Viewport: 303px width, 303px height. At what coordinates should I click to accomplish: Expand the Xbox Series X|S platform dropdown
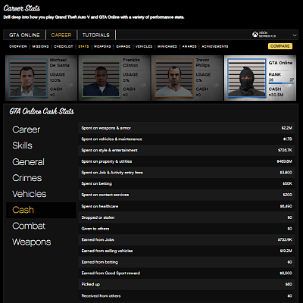coord(295,35)
